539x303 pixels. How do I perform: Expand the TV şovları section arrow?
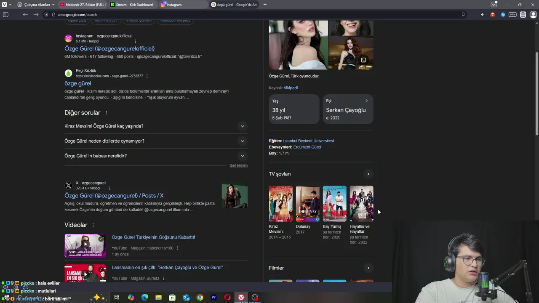(x=368, y=174)
